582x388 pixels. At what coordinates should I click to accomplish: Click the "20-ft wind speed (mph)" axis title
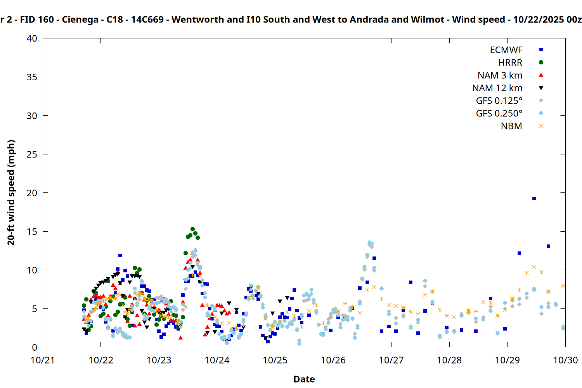11,192
